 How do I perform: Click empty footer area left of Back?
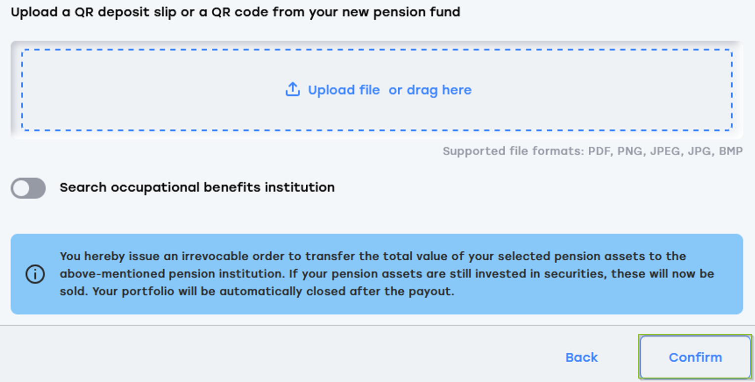point(277,357)
